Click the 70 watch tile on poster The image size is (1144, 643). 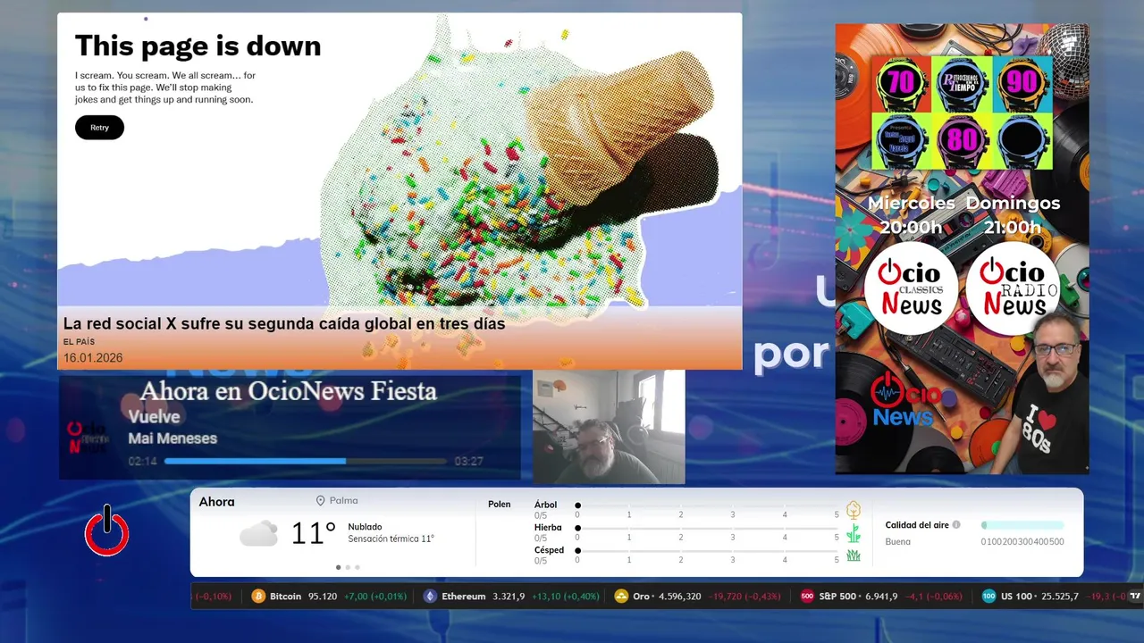(901, 83)
